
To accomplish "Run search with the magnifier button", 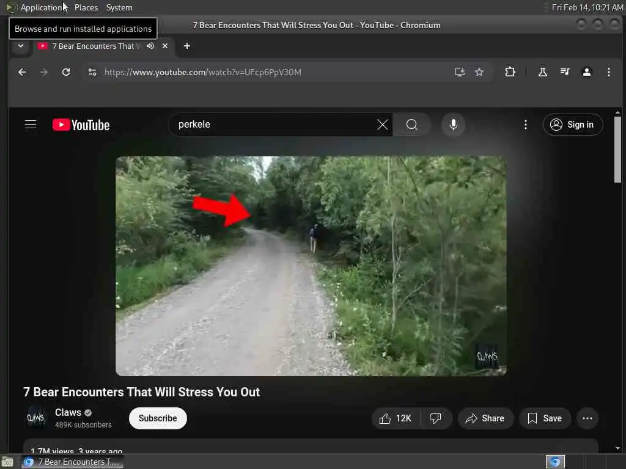I will coord(411,125).
